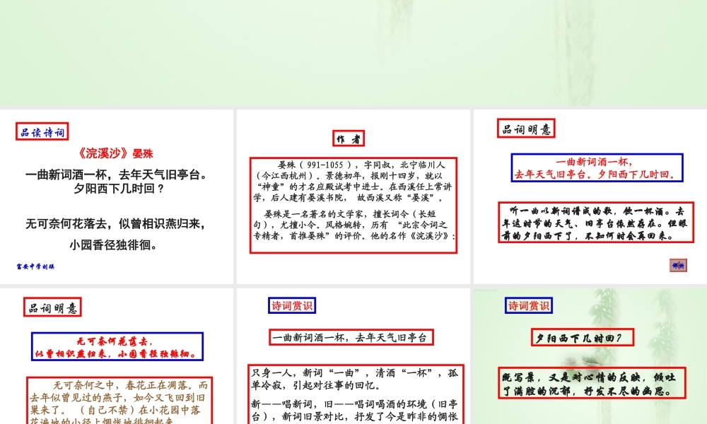The width and height of the screenshot is (707, 424).
Task: Click the text 既写景，又是对心情的反映
Action: [x=592, y=384]
